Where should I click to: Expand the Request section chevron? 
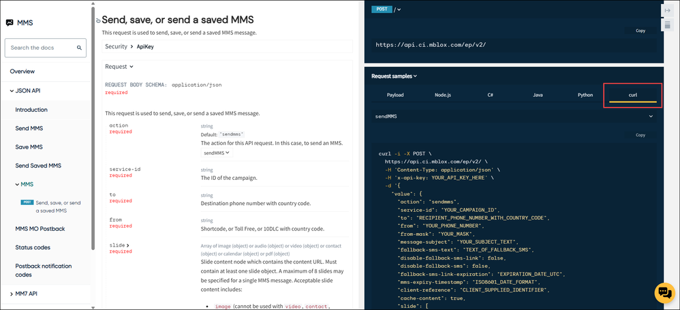pos(132,67)
